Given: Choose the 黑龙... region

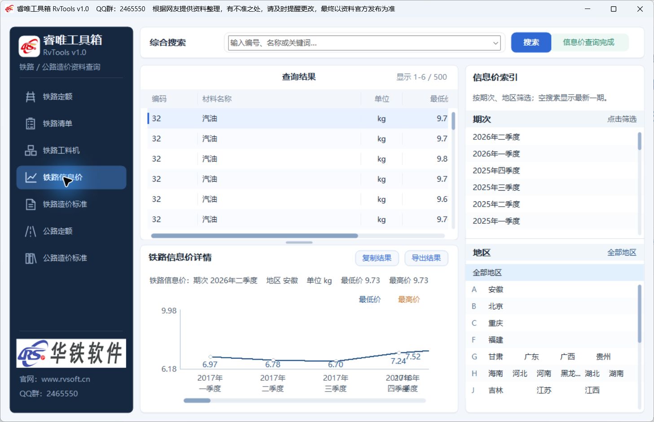Looking at the screenshot, I should [571, 374].
